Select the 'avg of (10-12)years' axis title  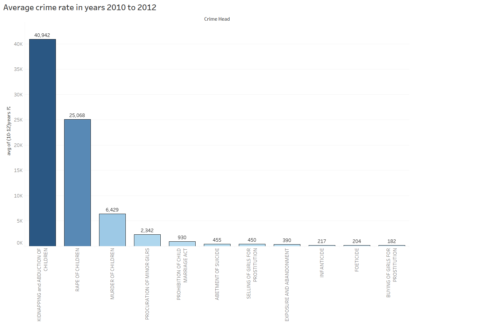(x=9, y=134)
